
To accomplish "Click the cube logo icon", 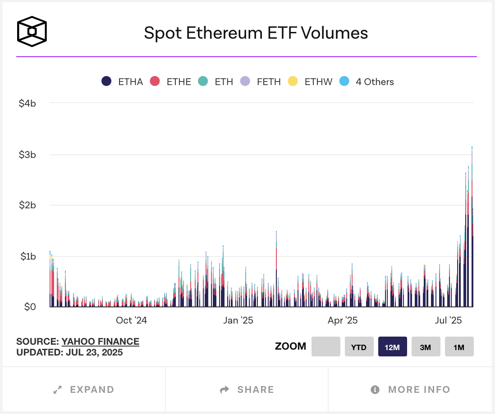I will (31, 31).
